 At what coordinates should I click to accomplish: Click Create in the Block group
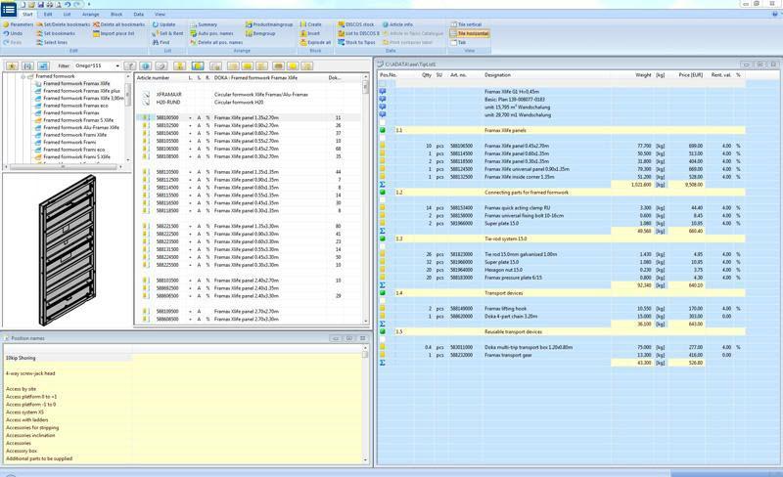click(310, 24)
